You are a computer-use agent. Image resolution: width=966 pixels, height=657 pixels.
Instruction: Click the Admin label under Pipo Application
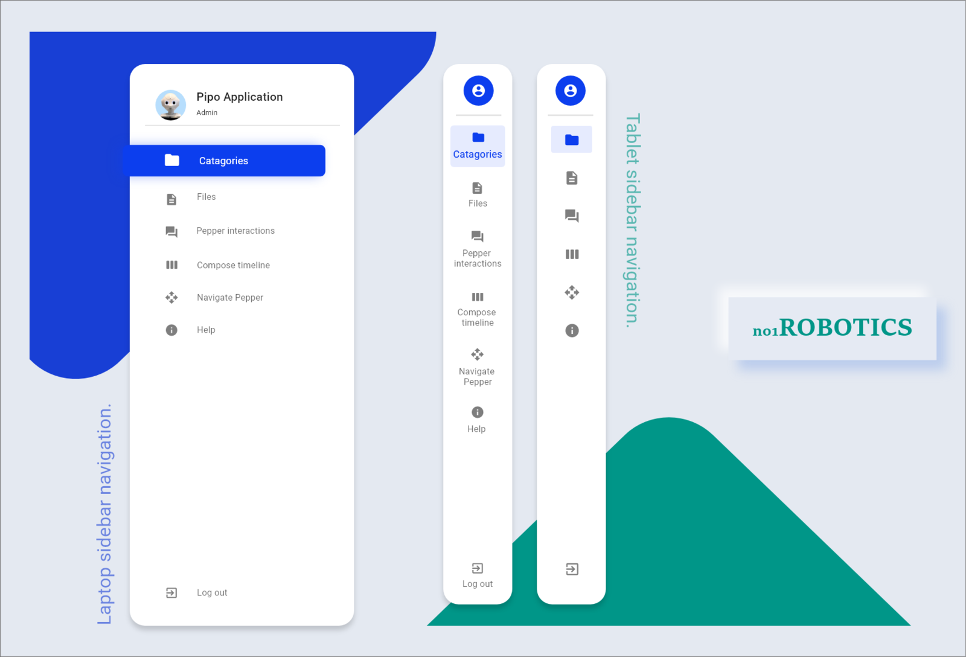[206, 112]
